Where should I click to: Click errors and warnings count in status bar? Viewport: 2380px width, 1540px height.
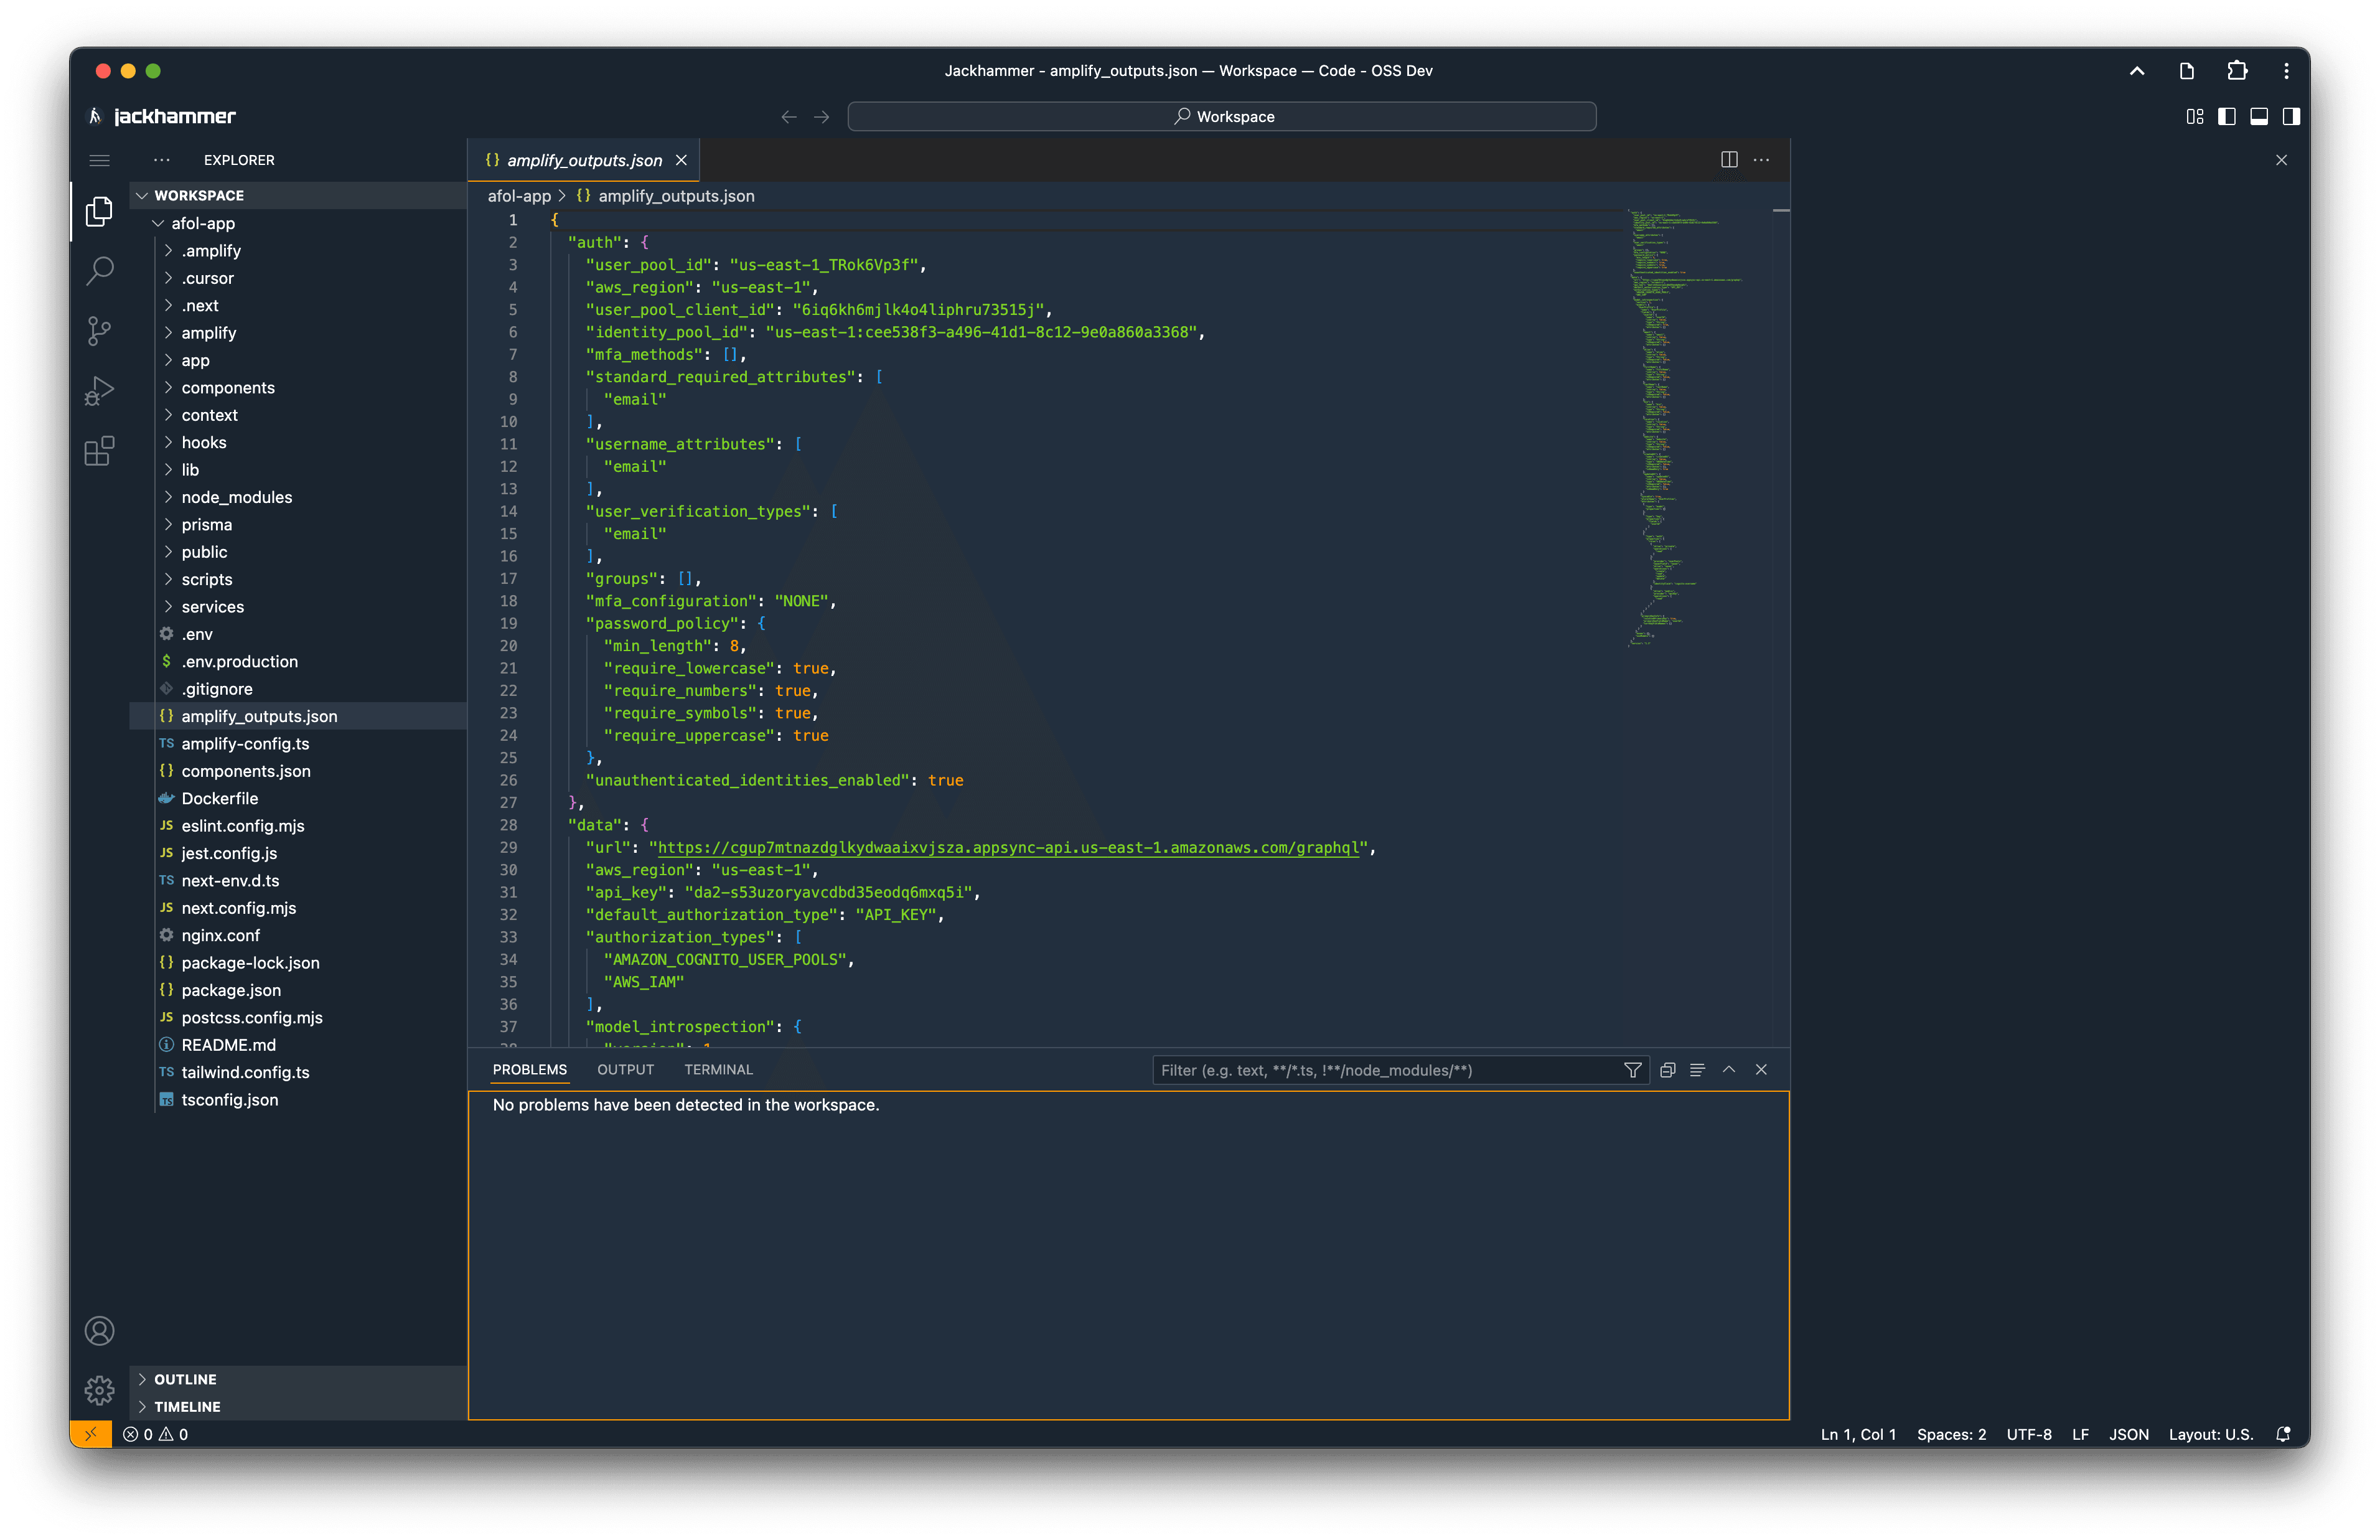coord(156,1434)
